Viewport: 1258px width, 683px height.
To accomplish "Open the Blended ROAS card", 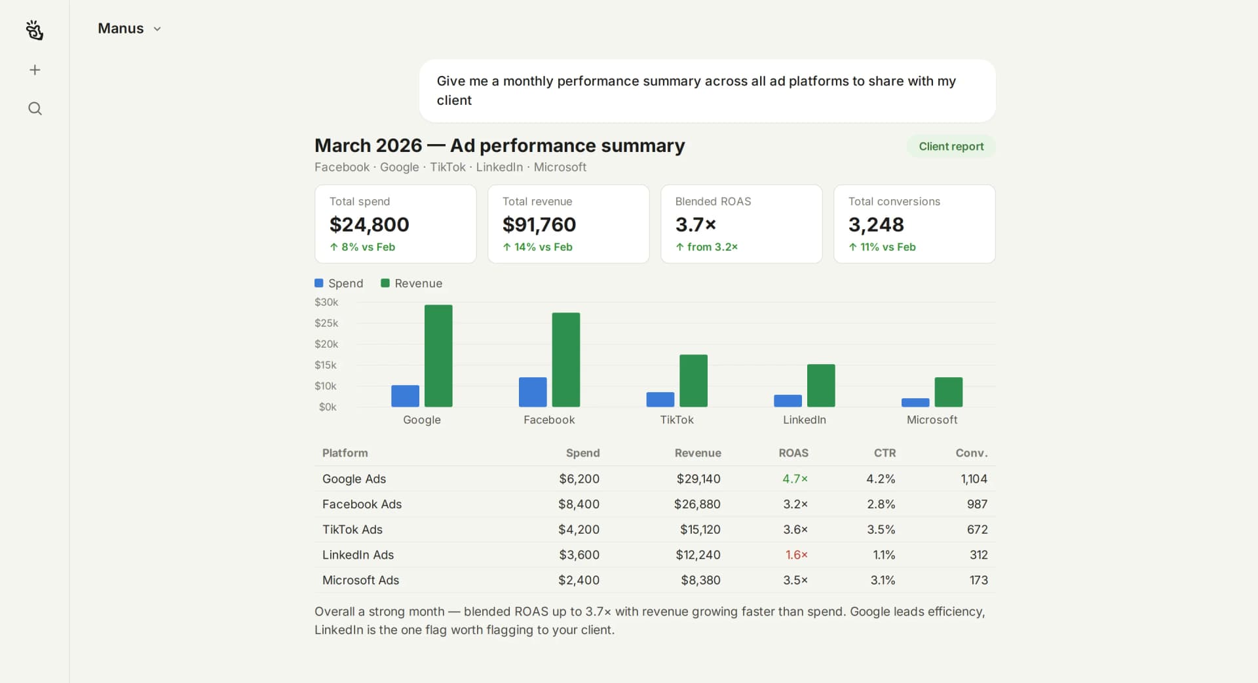I will pos(742,224).
